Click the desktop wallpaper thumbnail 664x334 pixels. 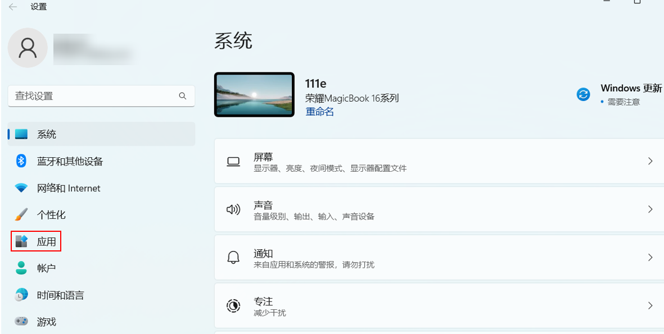click(x=254, y=94)
